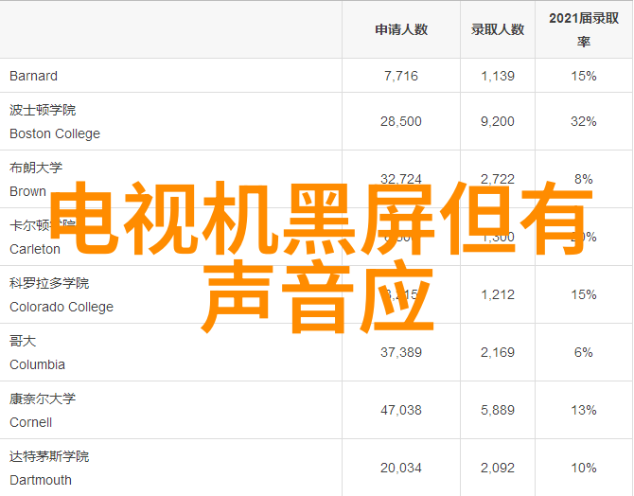Select the 2021届录取率 column header
This screenshot has width=634, height=496.
pyautogui.click(x=584, y=29)
